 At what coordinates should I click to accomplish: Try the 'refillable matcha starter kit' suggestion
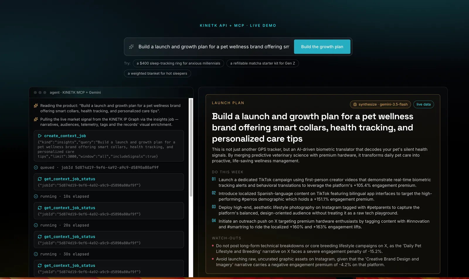pyautogui.click(x=263, y=63)
